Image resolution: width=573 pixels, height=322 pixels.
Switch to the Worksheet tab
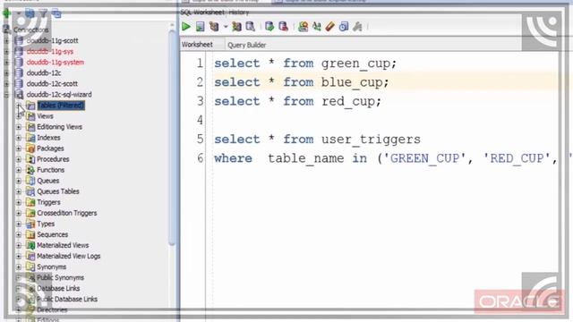click(197, 45)
